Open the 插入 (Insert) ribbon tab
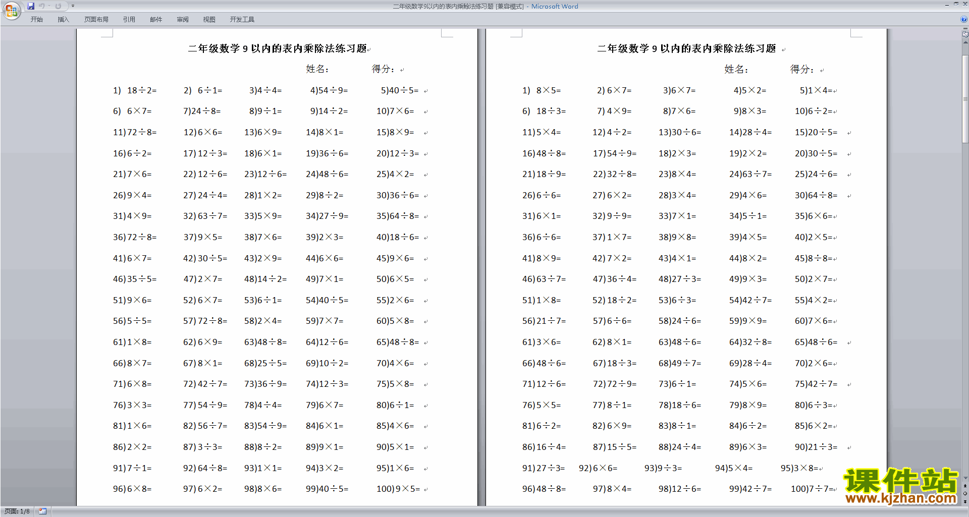The width and height of the screenshot is (969, 517). (x=63, y=20)
